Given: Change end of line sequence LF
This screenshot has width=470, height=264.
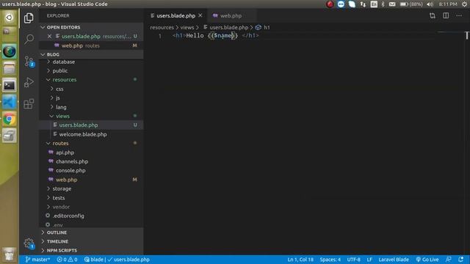Looking at the screenshot, I should click(369, 260).
